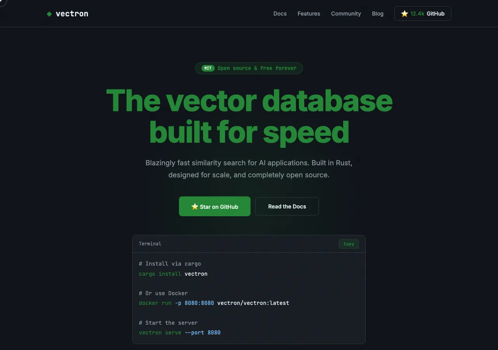This screenshot has width=498, height=350.
Task: Open the Blog link
Action: coord(377,14)
